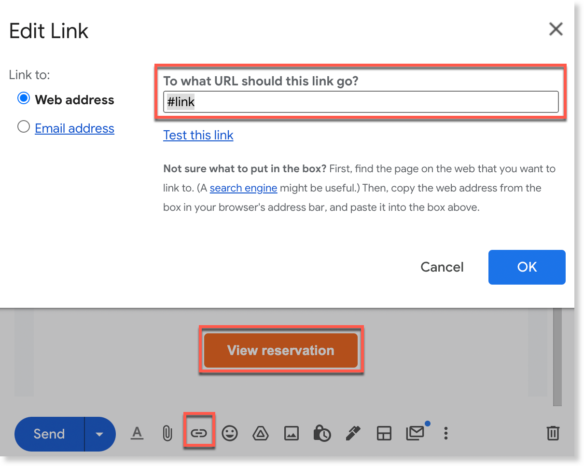Close the Edit Link dialog

pyautogui.click(x=556, y=29)
